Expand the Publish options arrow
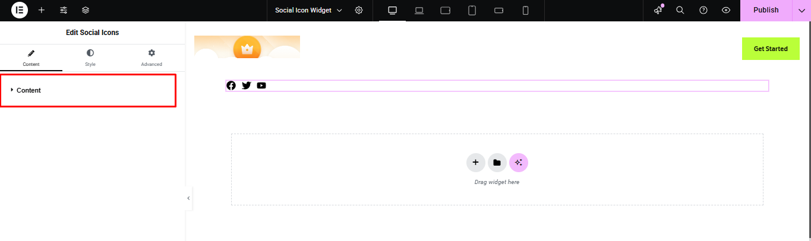The width and height of the screenshot is (811, 241). (x=801, y=10)
